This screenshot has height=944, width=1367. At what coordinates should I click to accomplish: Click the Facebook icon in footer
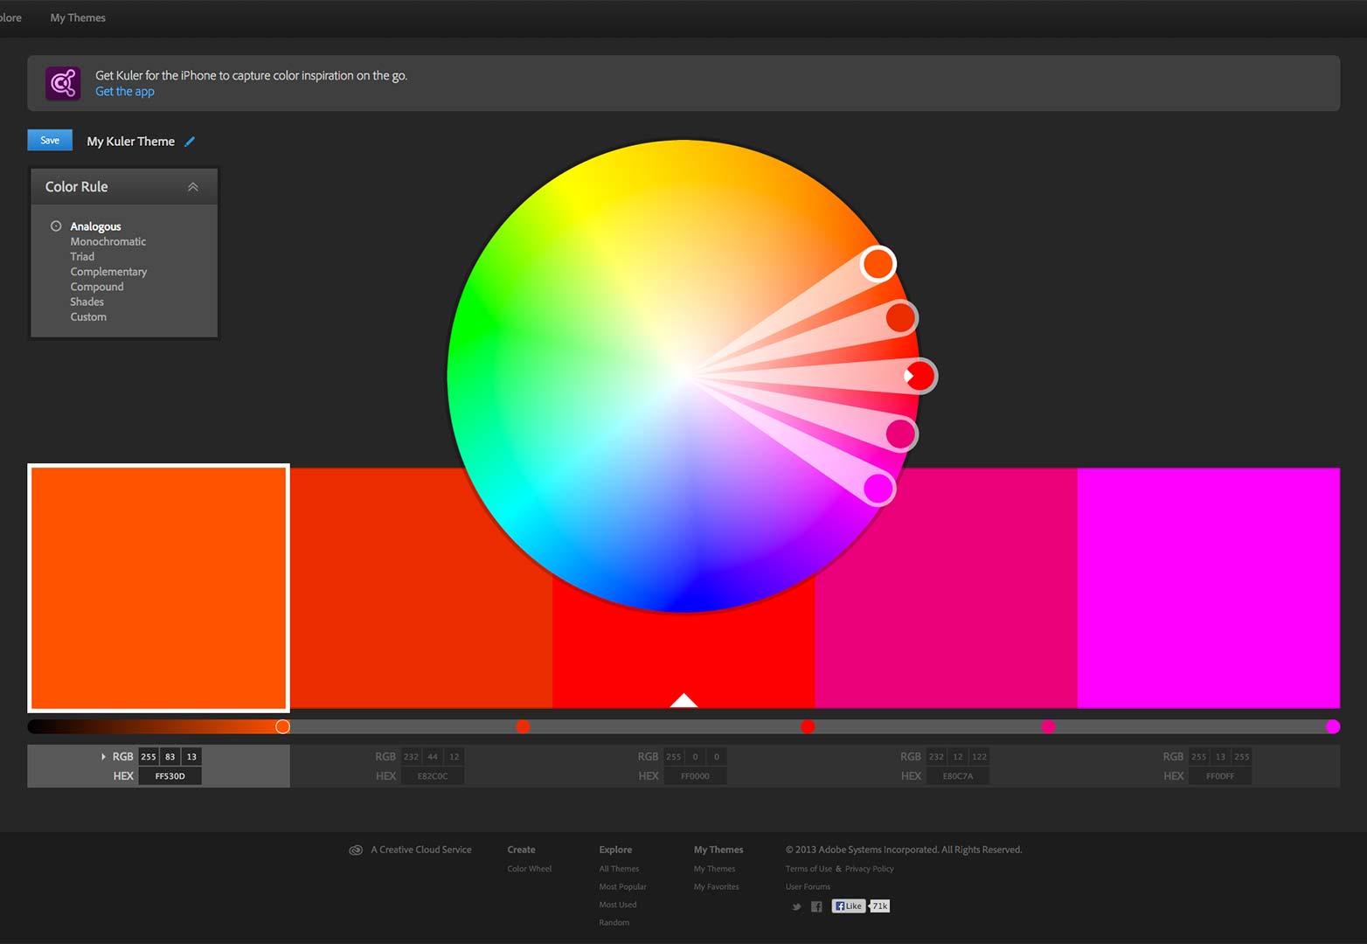pyautogui.click(x=816, y=906)
